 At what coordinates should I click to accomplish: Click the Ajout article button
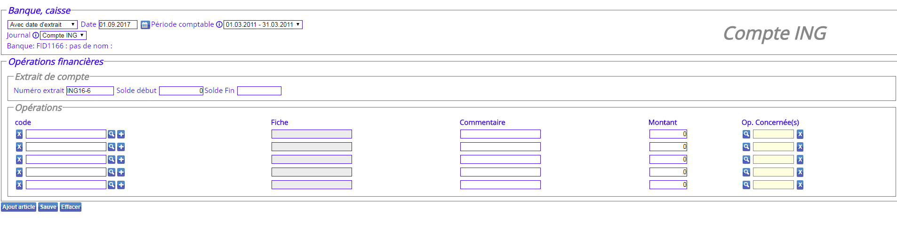[19, 207]
